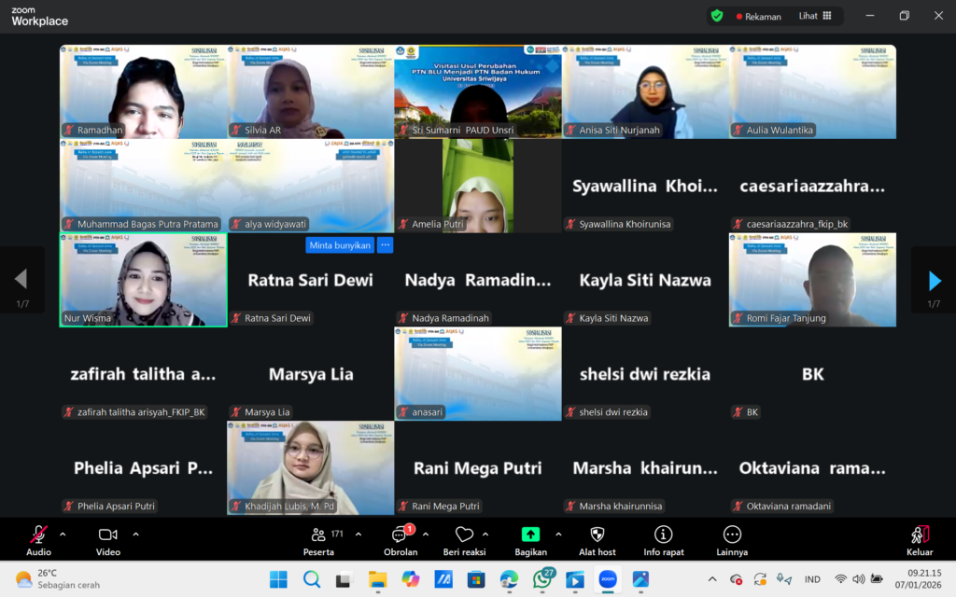Expand audio options chevron beside Audio

(63, 535)
